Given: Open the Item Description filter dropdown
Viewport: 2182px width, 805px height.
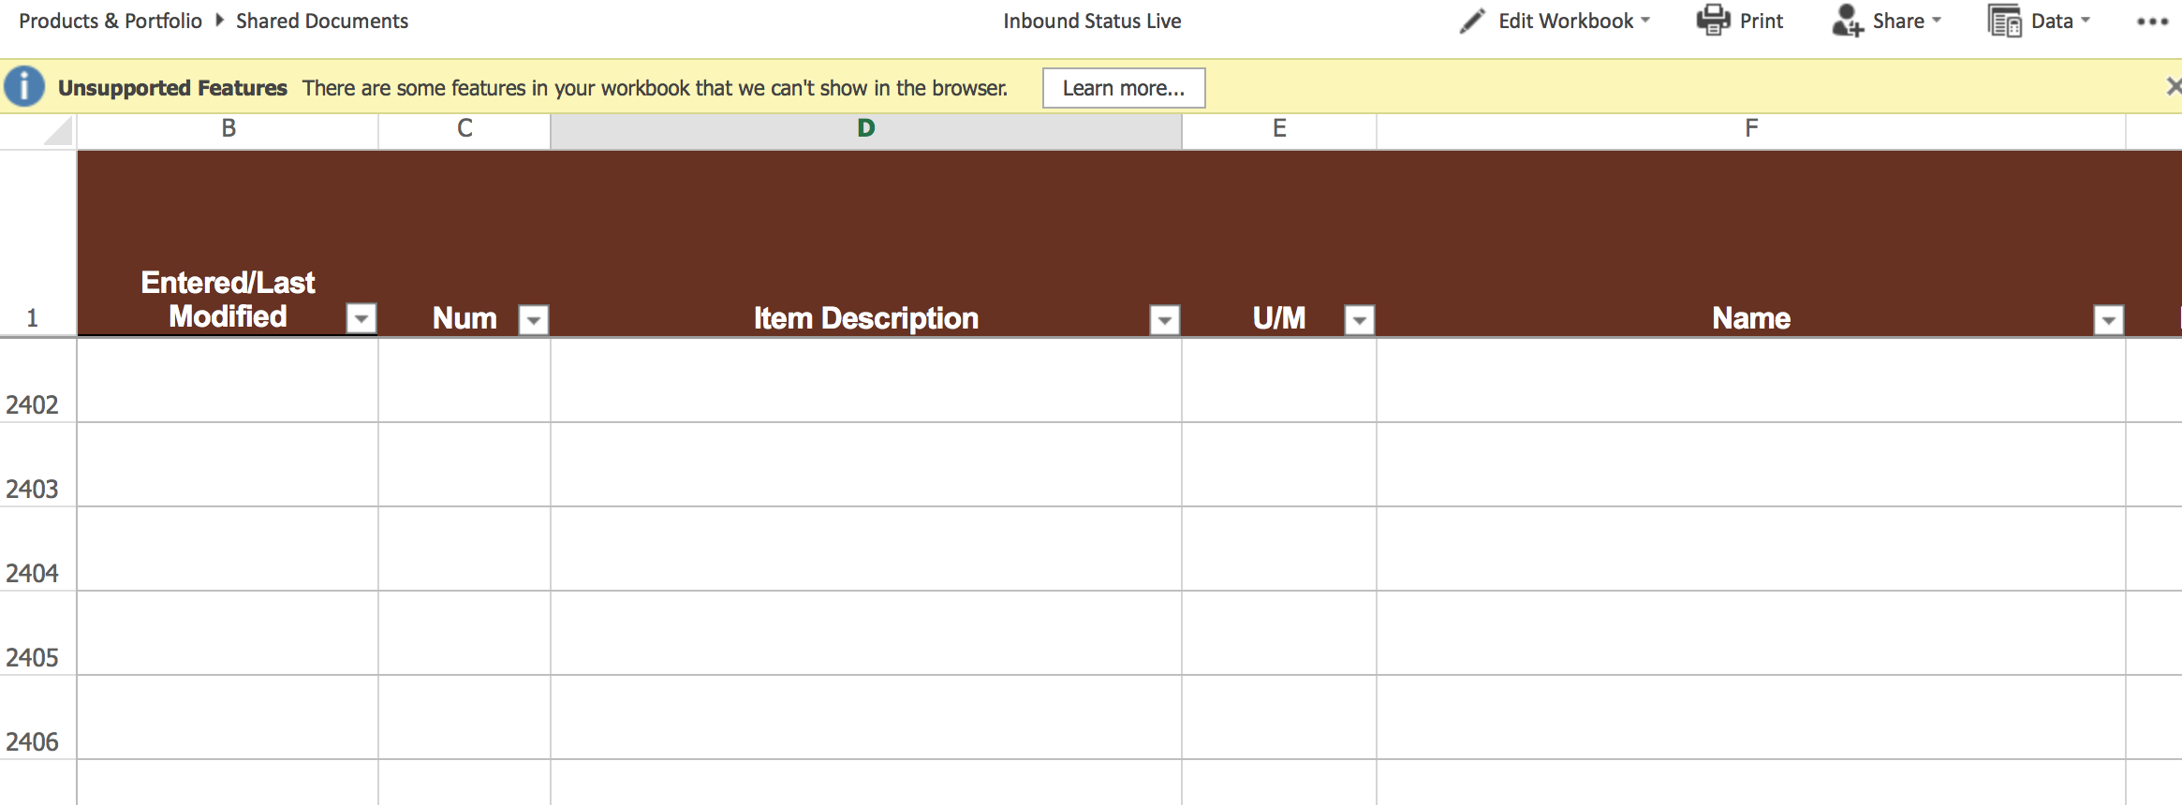Looking at the screenshot, I should [x=1165, y=320].
